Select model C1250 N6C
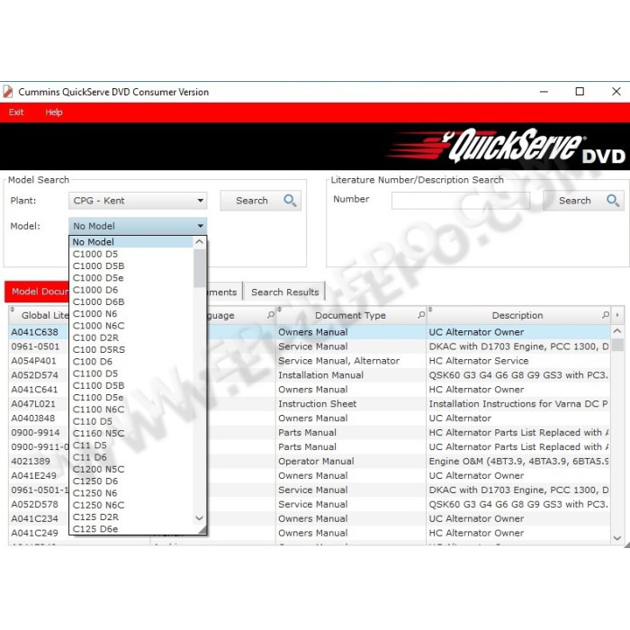 pyautogui.click(x=131, y=505)
